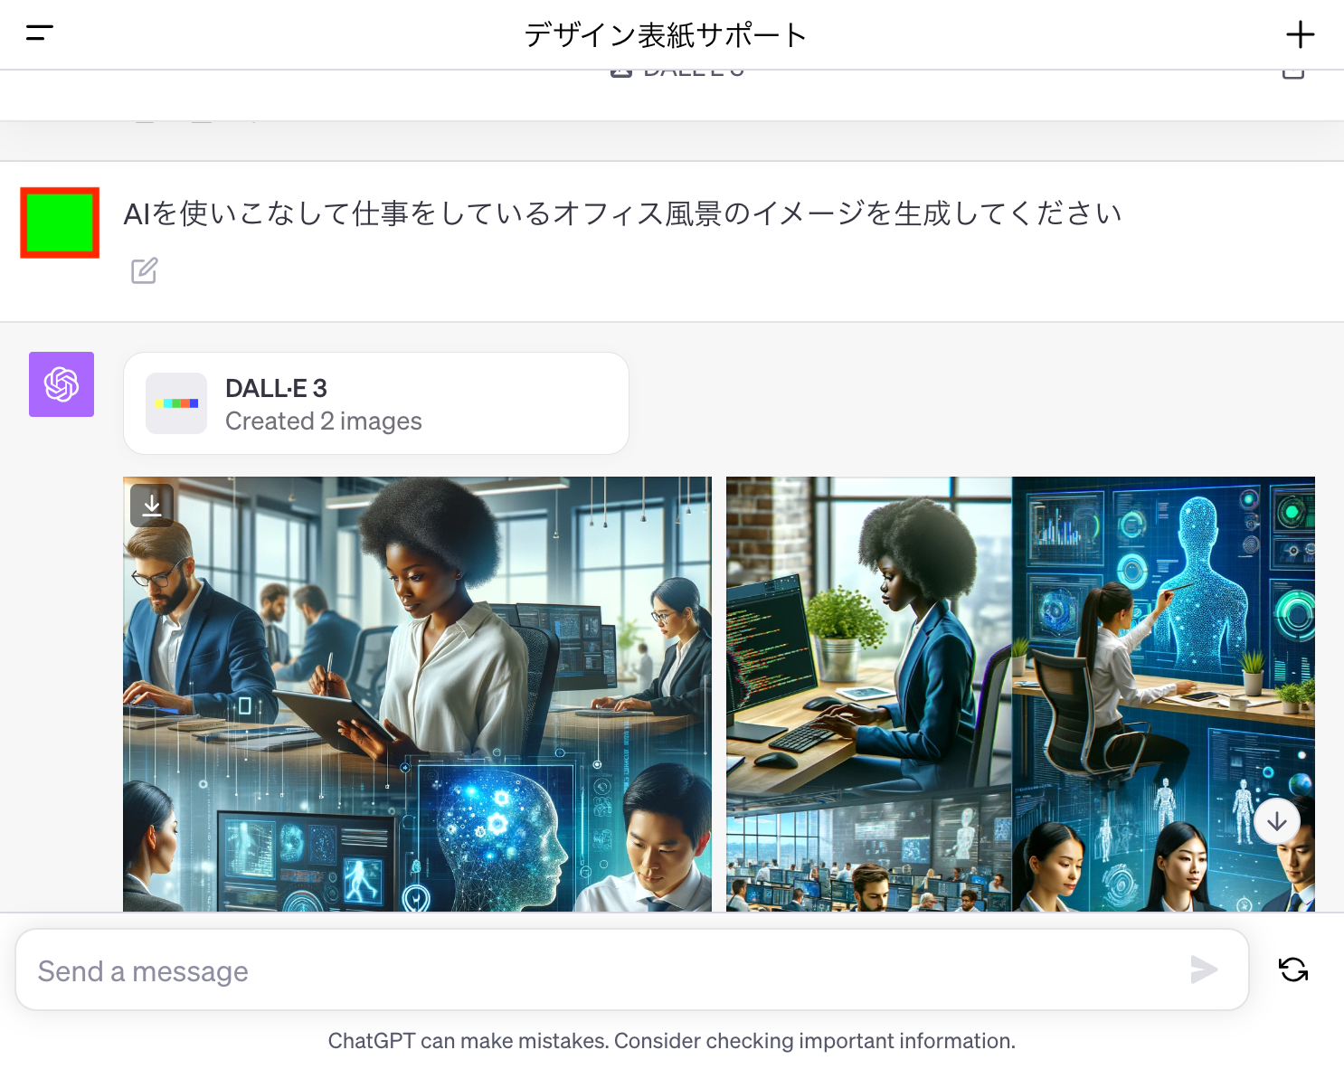Click the cut-off icon below plus button
1344x1069 pixels.
point(1292,74)
